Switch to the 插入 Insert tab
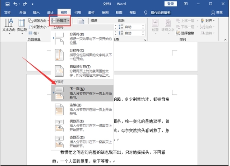 pos(36,13)
